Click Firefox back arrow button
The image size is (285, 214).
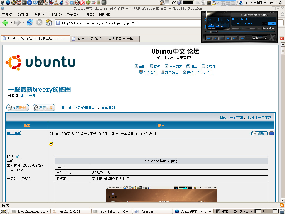pos(5,23)
